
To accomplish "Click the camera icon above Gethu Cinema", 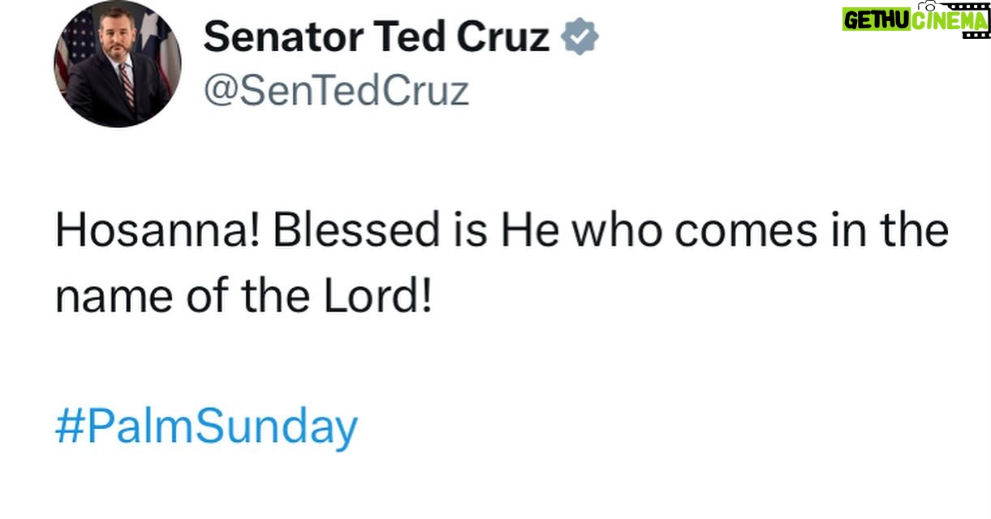I will (x=929, y=5).
